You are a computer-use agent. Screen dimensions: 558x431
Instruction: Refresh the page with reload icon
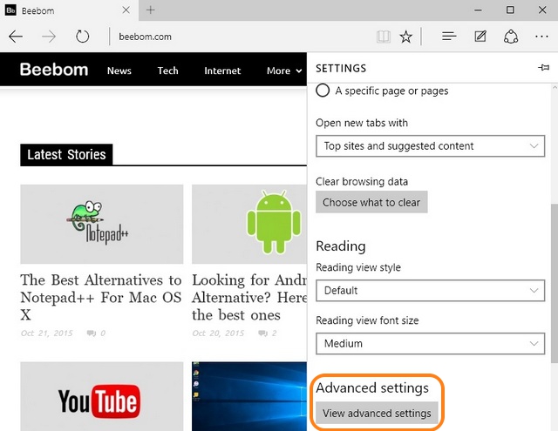pyautogui.click(x=83, y=37)
